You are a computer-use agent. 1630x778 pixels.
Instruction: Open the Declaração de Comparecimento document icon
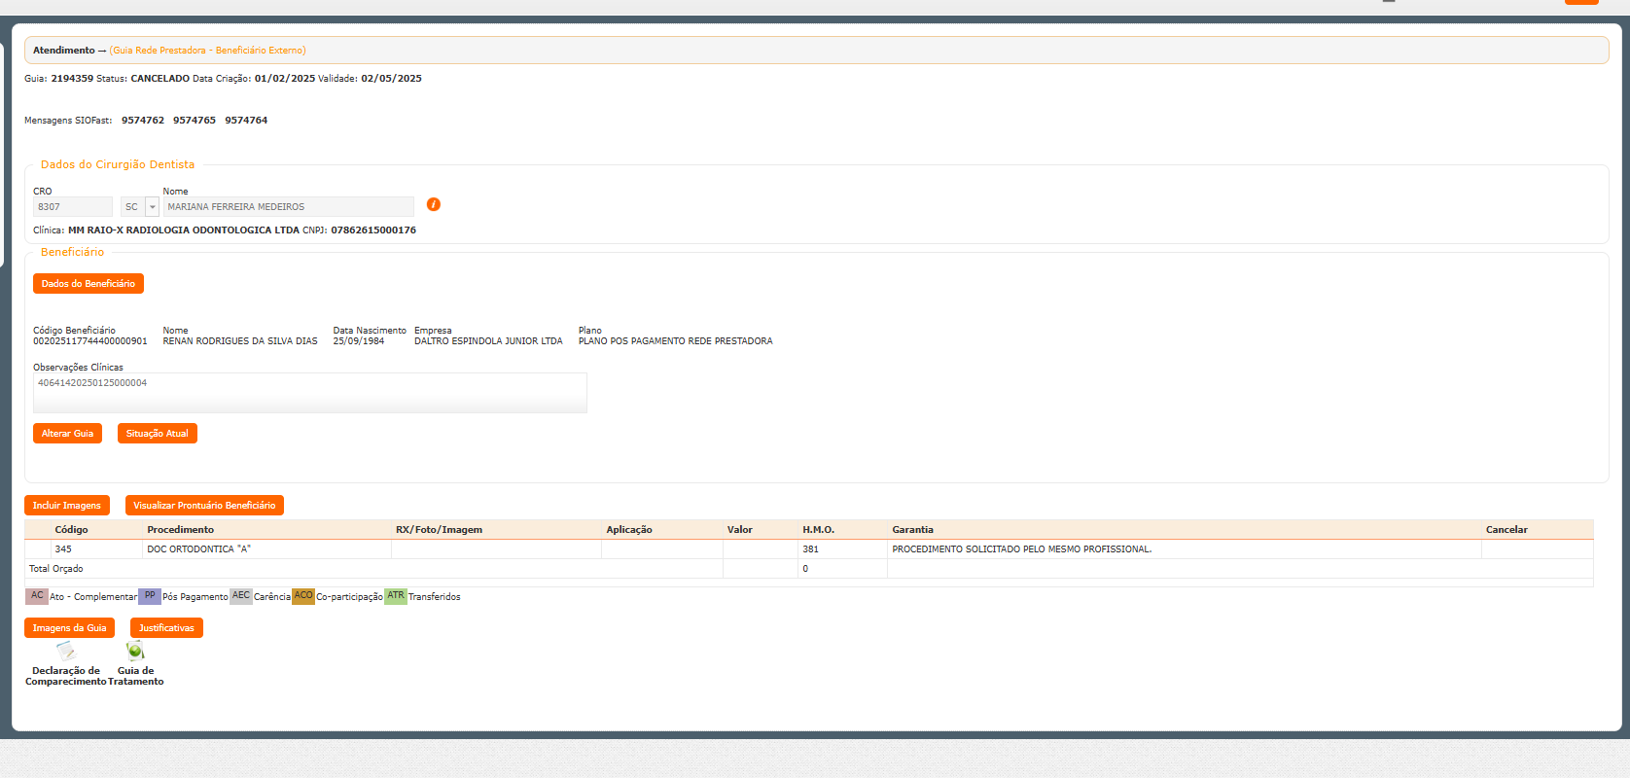click(x=66, y=651)
